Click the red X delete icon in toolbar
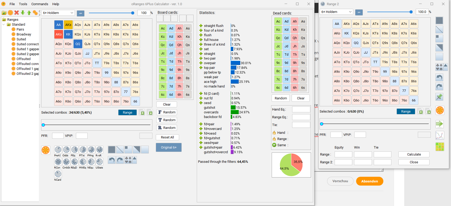 pyautogui.click(x=17, y=13)
